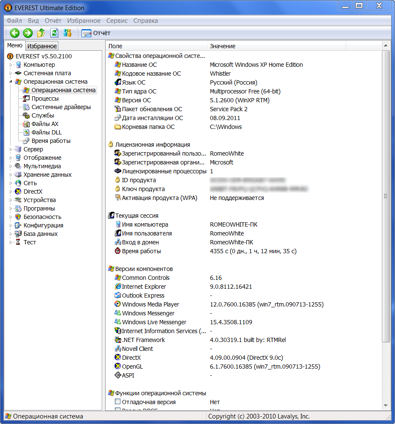
Task: Click the База данных database icon
Action: 18,234
